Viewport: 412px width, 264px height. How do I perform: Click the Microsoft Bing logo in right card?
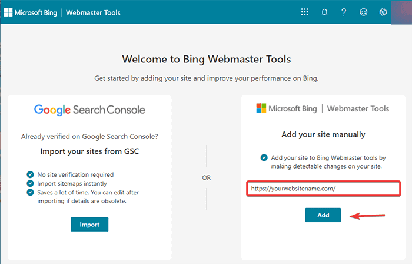point(285,108)
